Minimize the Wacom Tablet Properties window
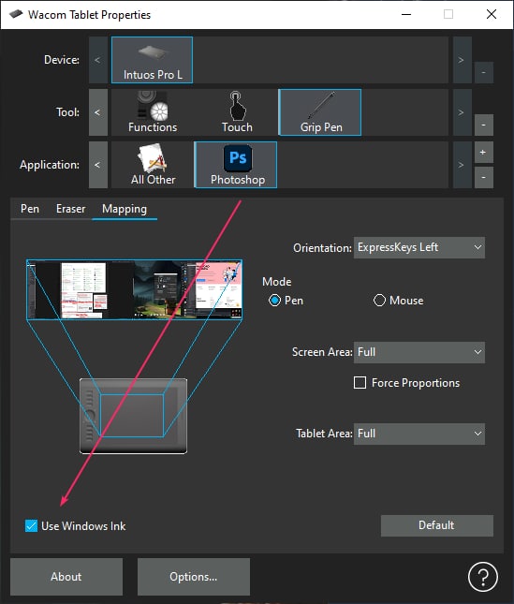The width and height of the screenshot is (514, 604). tap(406, 15)
